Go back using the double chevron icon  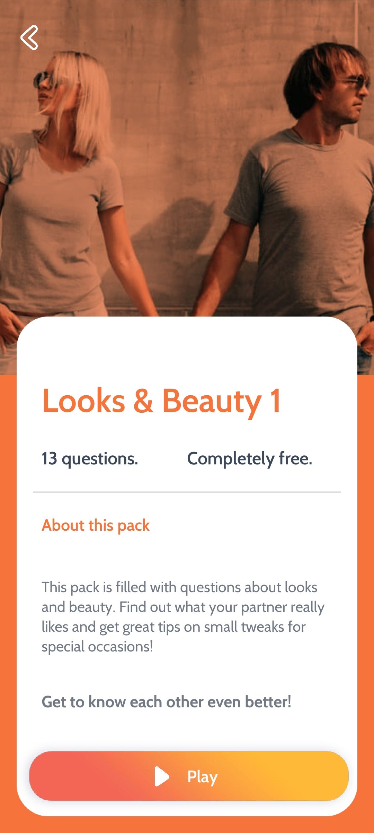coord(29,37)
